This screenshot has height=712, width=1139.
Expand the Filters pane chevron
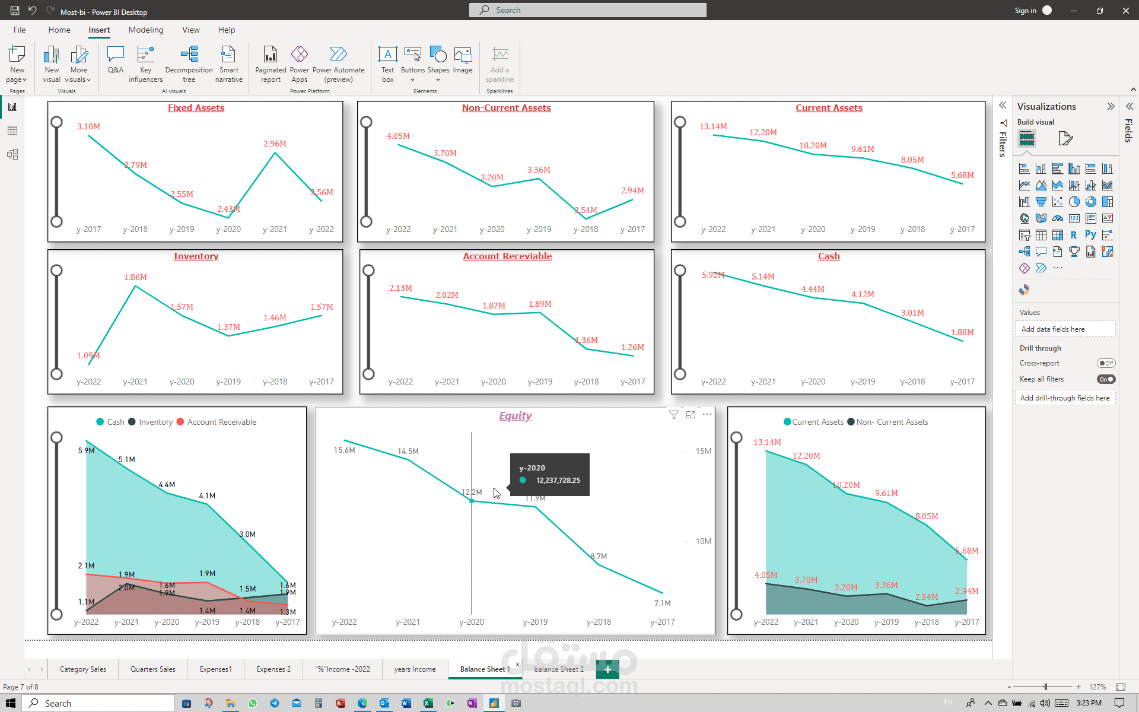point(1003,106)
